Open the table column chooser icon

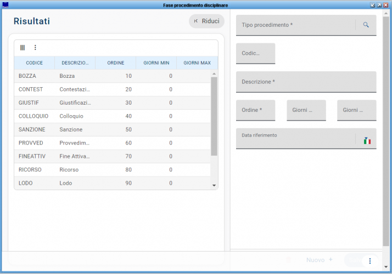point(23,48)
